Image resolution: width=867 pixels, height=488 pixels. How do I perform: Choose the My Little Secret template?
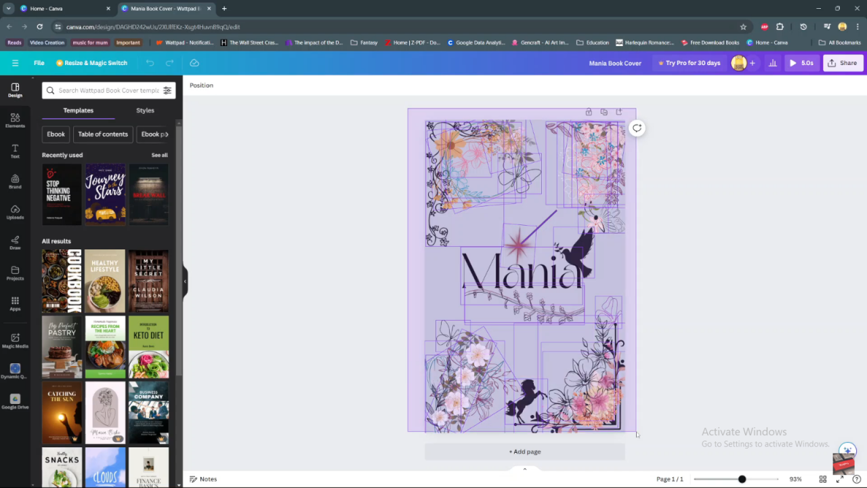[x=148, y=281]
